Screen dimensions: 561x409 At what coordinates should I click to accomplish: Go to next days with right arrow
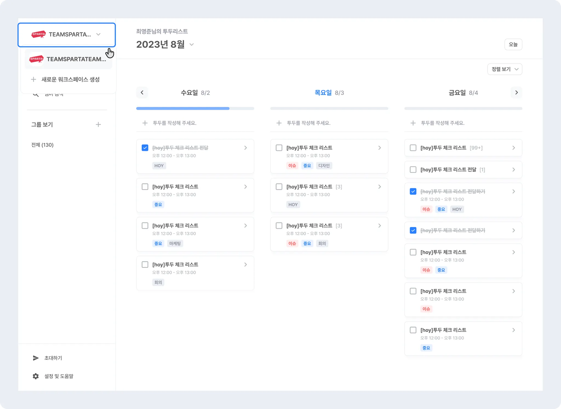(516, 92)
